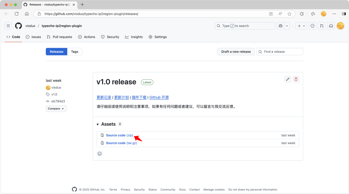The height and width of the screenshot is (194, 349).
Task: Open the 更新计划 link
Action: coord(122,97)
